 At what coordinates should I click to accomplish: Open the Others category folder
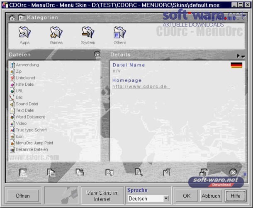coord(120,35)
